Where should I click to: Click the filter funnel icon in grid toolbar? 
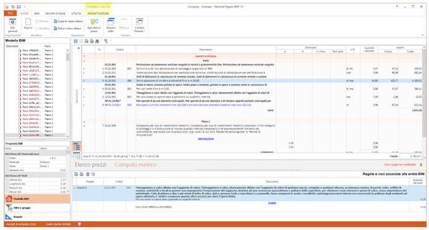(106, 41)
